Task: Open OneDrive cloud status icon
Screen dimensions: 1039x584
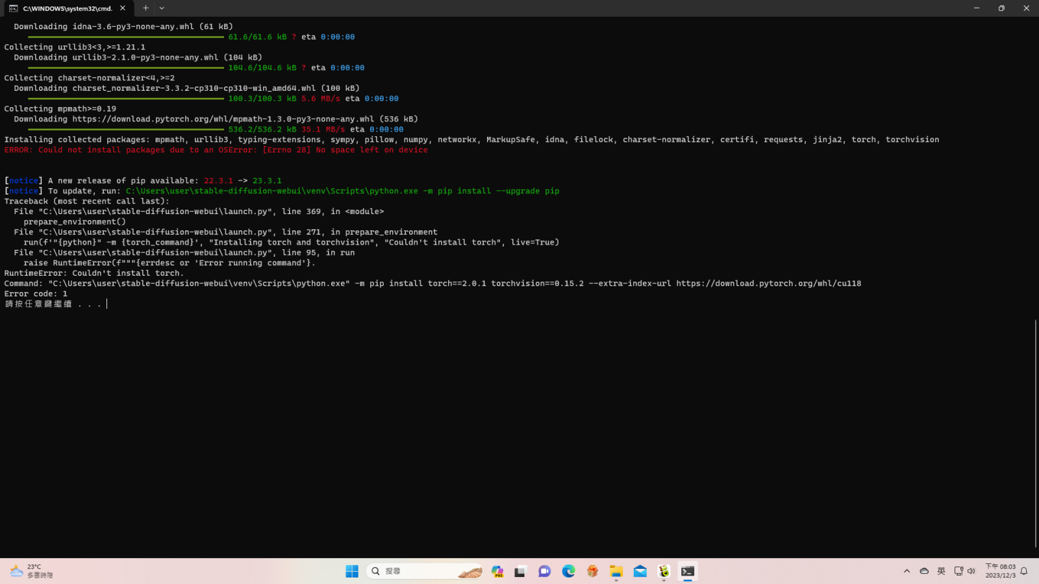Action: coord(924,571)
